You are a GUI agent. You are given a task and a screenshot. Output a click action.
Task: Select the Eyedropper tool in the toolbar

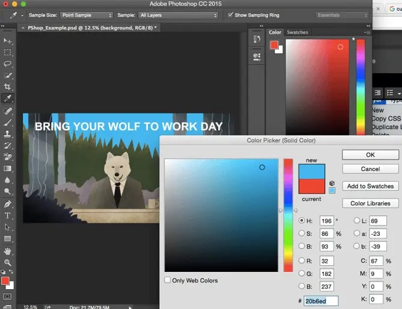point(8,98)
